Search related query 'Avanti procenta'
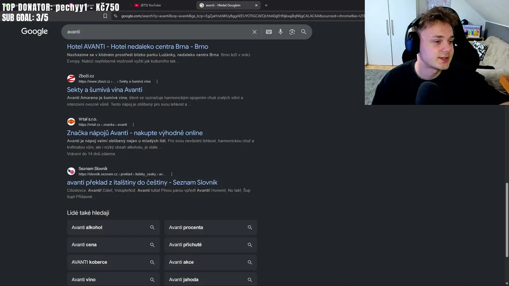This screenshot has width=509, height=286. [211, 228]
